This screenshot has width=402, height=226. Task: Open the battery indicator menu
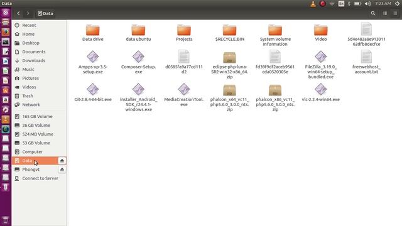[x=357, y=4]
